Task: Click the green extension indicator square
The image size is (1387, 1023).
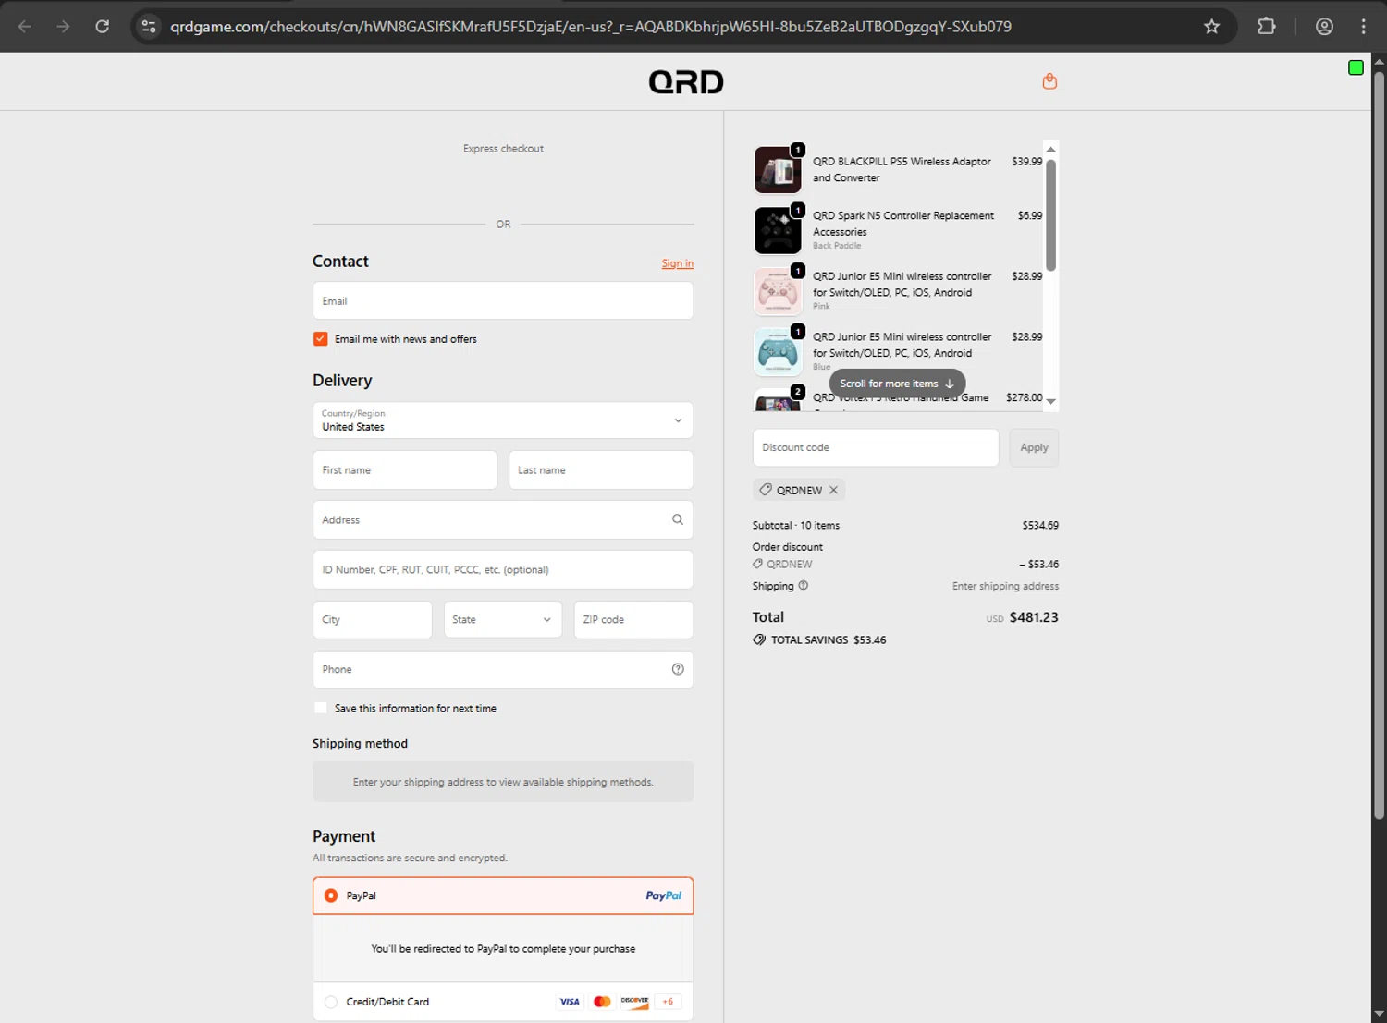Action: 1356,67
